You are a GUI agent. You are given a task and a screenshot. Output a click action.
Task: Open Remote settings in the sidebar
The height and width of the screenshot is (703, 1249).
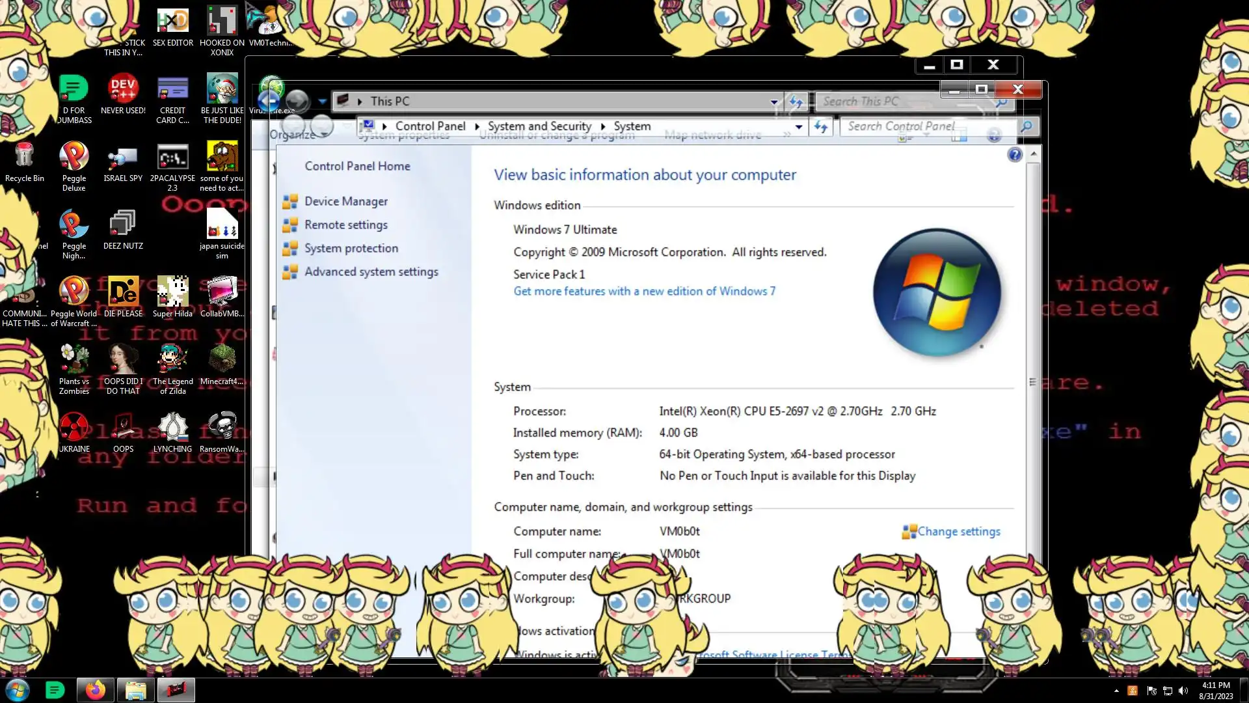(x=345, y=225)
